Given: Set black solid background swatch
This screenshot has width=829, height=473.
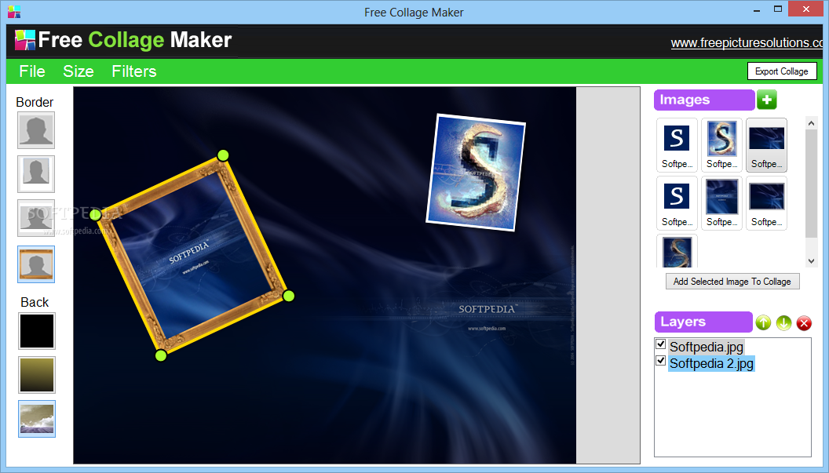Looking at the screenshot, I should click(36, 331).
